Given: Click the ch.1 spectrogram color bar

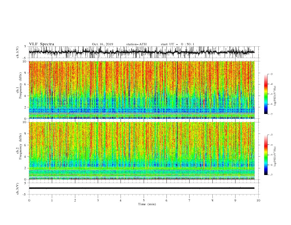Looking at the screenshot, I should [266, 94].
